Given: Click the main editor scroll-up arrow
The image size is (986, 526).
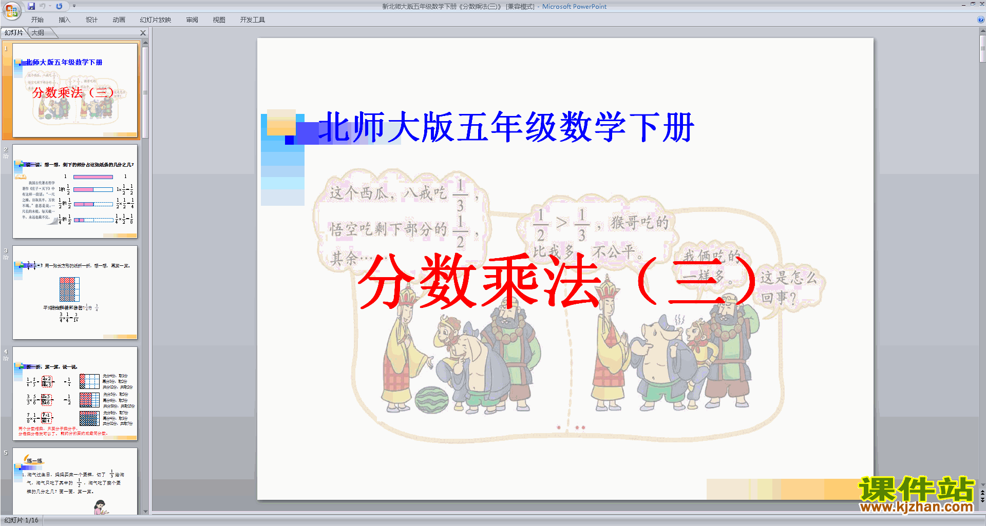Looking at the screenshot, I should 982,31.
